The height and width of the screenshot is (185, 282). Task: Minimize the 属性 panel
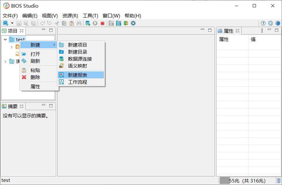pos(269,30)
